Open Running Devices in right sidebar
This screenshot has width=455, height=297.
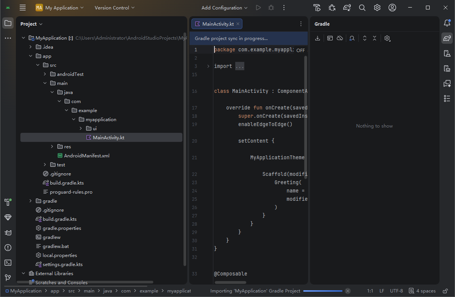[447, 68]
